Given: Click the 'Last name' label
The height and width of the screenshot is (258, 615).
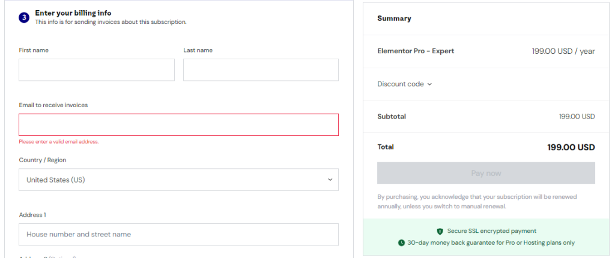Looking at the screenshot, I should pyautogui.click(x=198, y=50).
